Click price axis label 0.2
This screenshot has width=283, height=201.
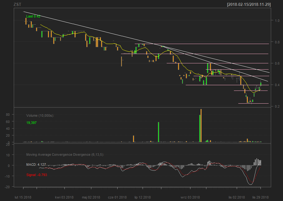click(277, 106)
